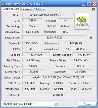98x108 pixels.
Task: Click the Device ID value 10DE - 0649
Action: coord(31,43)
